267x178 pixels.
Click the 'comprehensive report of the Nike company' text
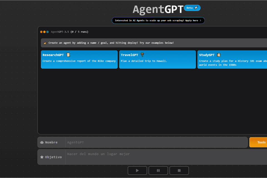(x=86, y=61)
